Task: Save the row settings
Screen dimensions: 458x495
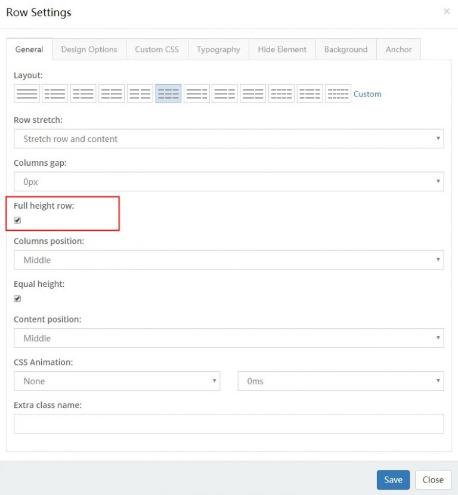Action: (392, 479)
